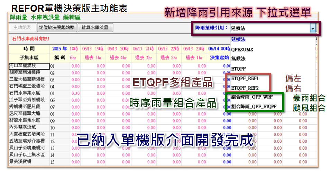Select the 五堵至瑞芳介壽橋 row
This screenshot has height=171, width=331.
coord(29,141)
